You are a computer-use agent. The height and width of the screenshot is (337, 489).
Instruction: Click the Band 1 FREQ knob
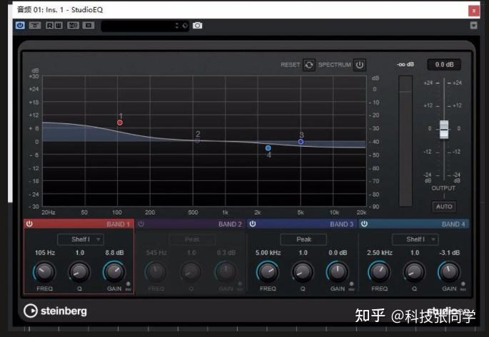(x=44, y=271)
